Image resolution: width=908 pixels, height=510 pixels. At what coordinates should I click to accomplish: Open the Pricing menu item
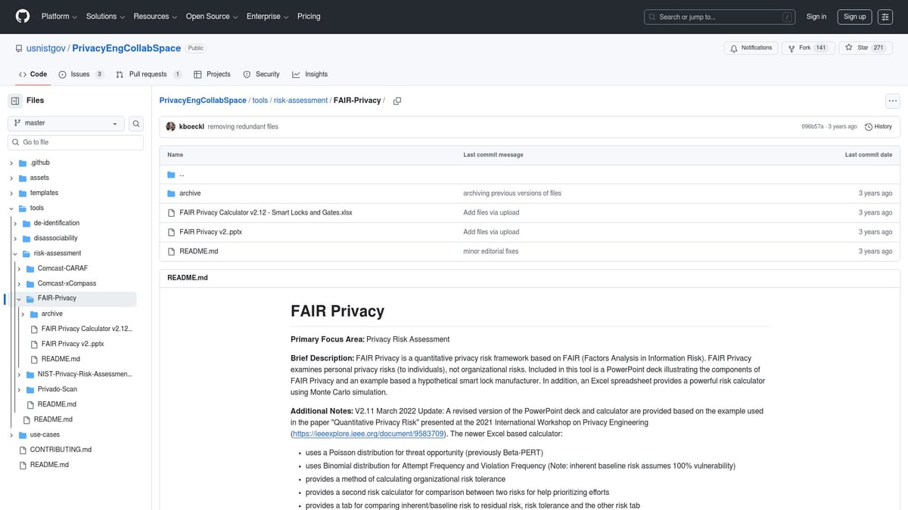tap(309, 16)
